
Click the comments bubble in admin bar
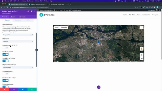point(55,10)
